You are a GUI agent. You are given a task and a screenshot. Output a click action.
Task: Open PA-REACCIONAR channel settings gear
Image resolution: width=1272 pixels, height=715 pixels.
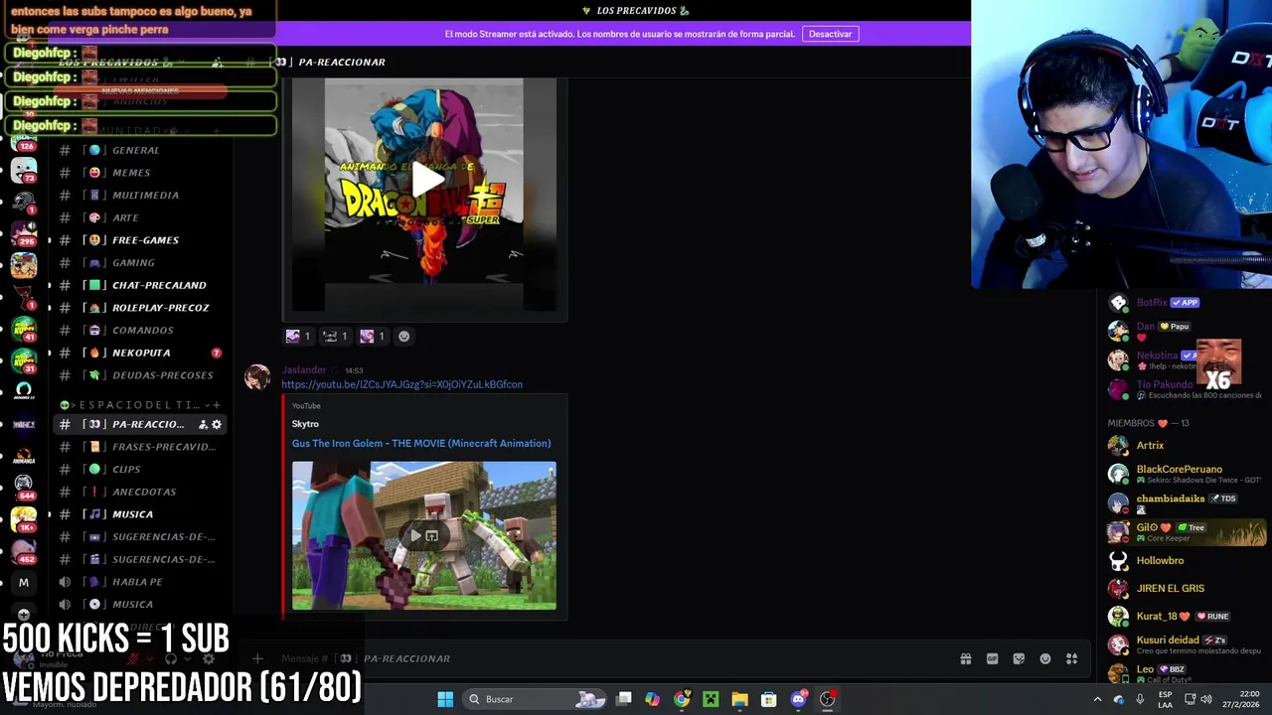[x=217, y=425]
